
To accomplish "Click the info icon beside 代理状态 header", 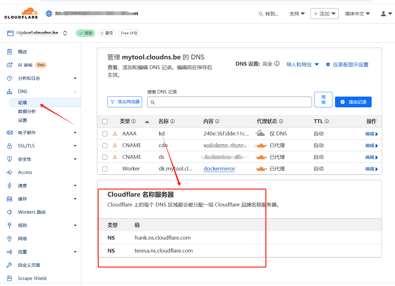I will click(281, 121).
